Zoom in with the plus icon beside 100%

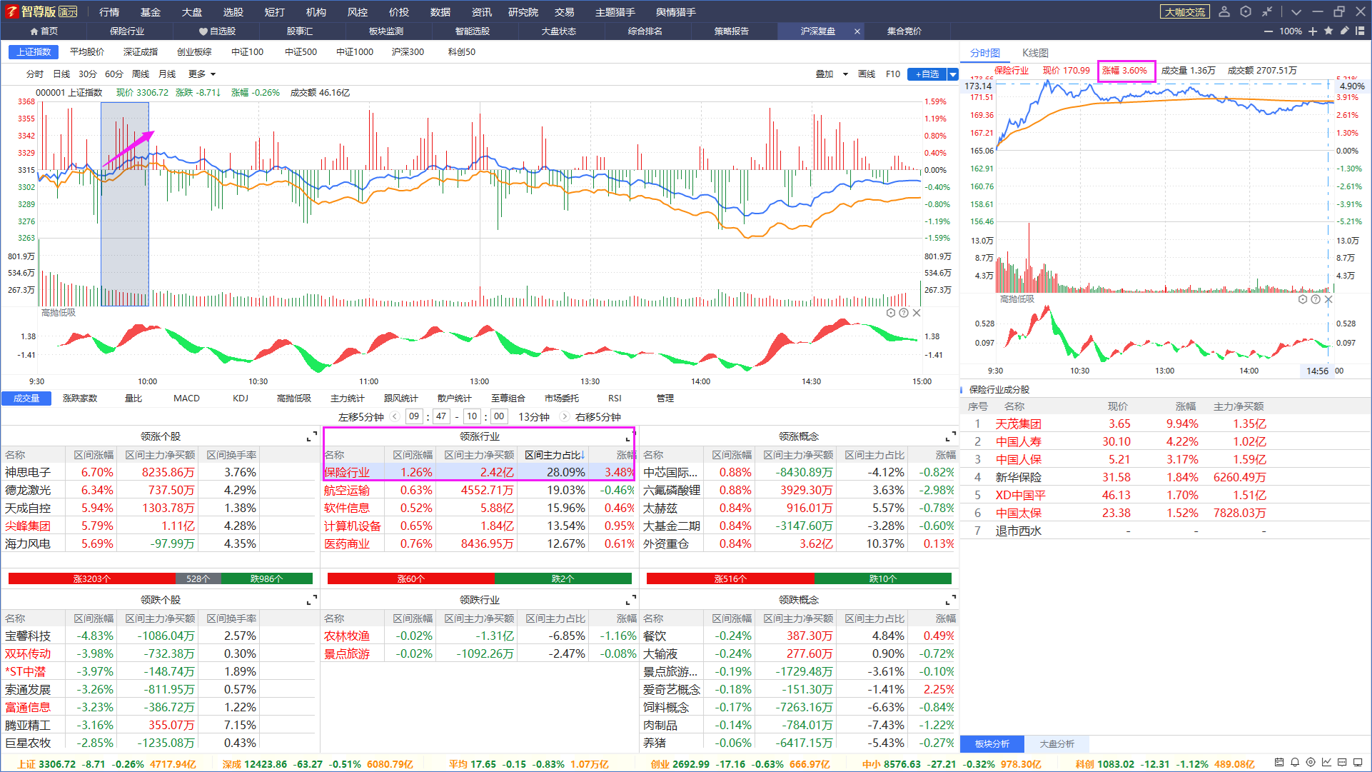[1313, 31]
